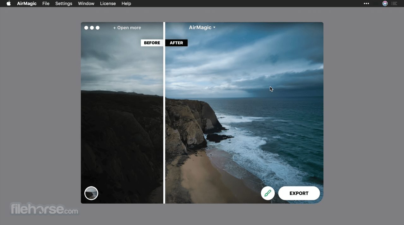
Task: Click the EXPORT button
Action: pyautogui.click(x=298, y=193)
